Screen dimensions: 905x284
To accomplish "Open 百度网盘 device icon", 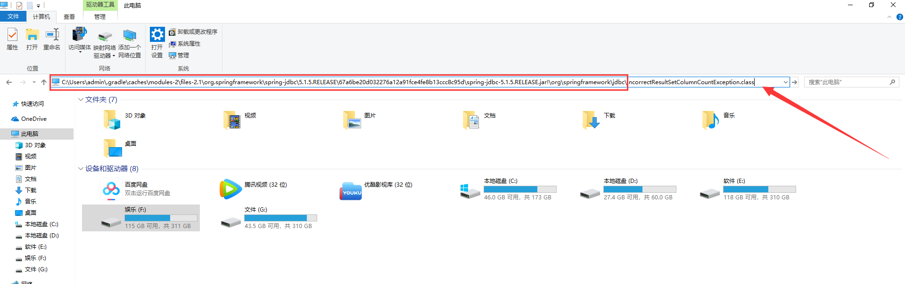I will pyautogui.click(x=111, y=189).
